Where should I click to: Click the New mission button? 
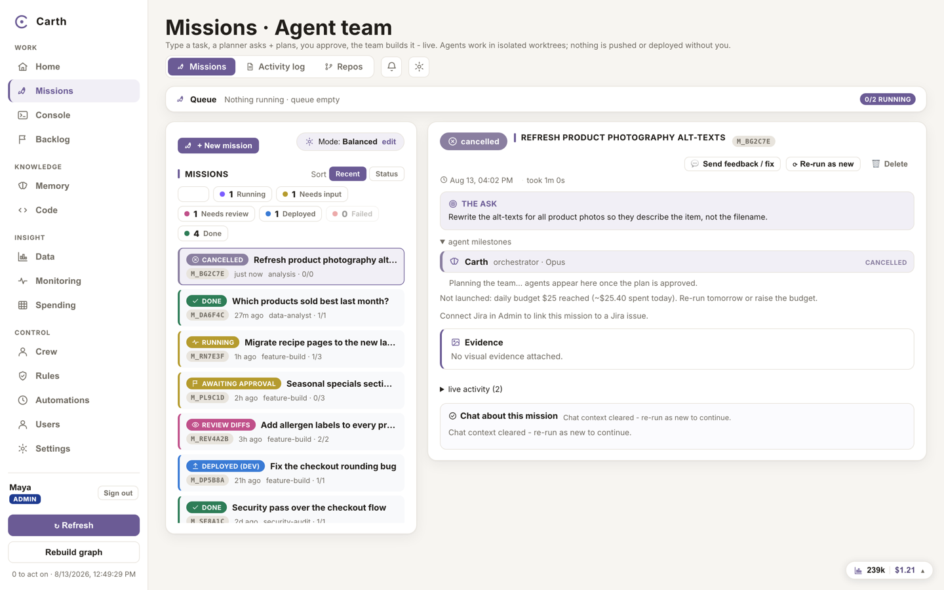(218, 146)
